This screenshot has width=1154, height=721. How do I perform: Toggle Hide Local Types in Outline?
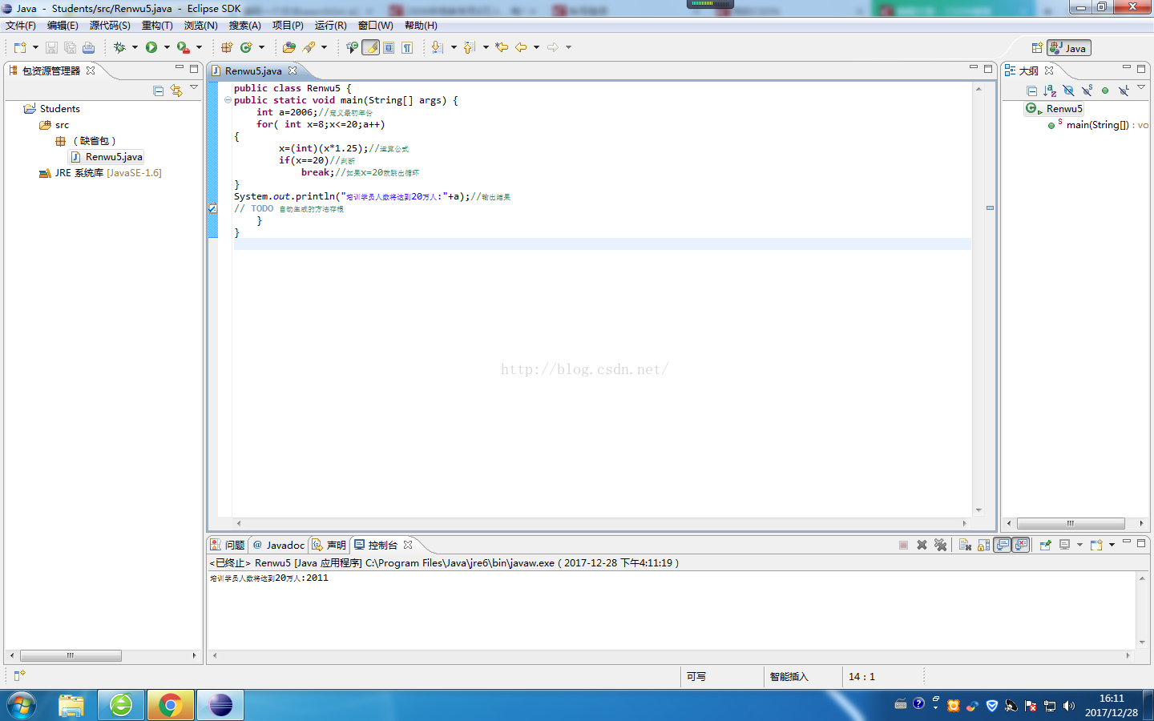coord(1124,91)
